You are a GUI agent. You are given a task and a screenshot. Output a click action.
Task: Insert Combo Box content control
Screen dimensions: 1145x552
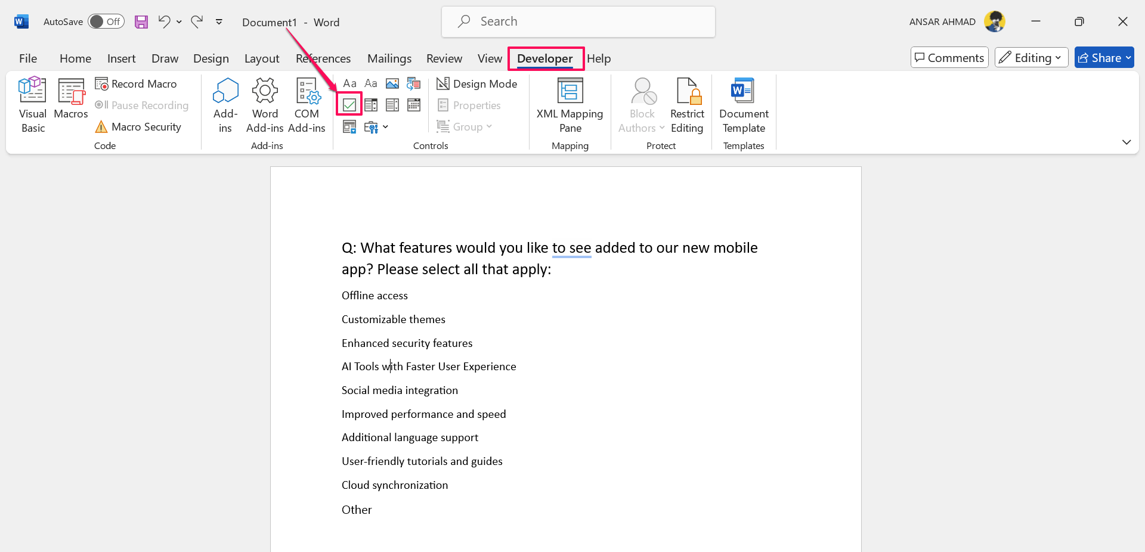(371, 105)
